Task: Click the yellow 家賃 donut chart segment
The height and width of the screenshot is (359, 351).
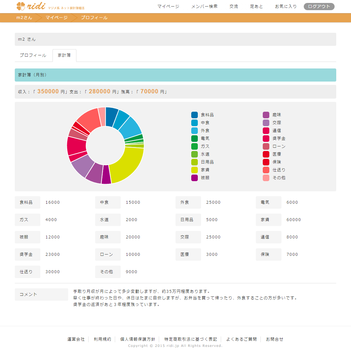Action: 127,164
